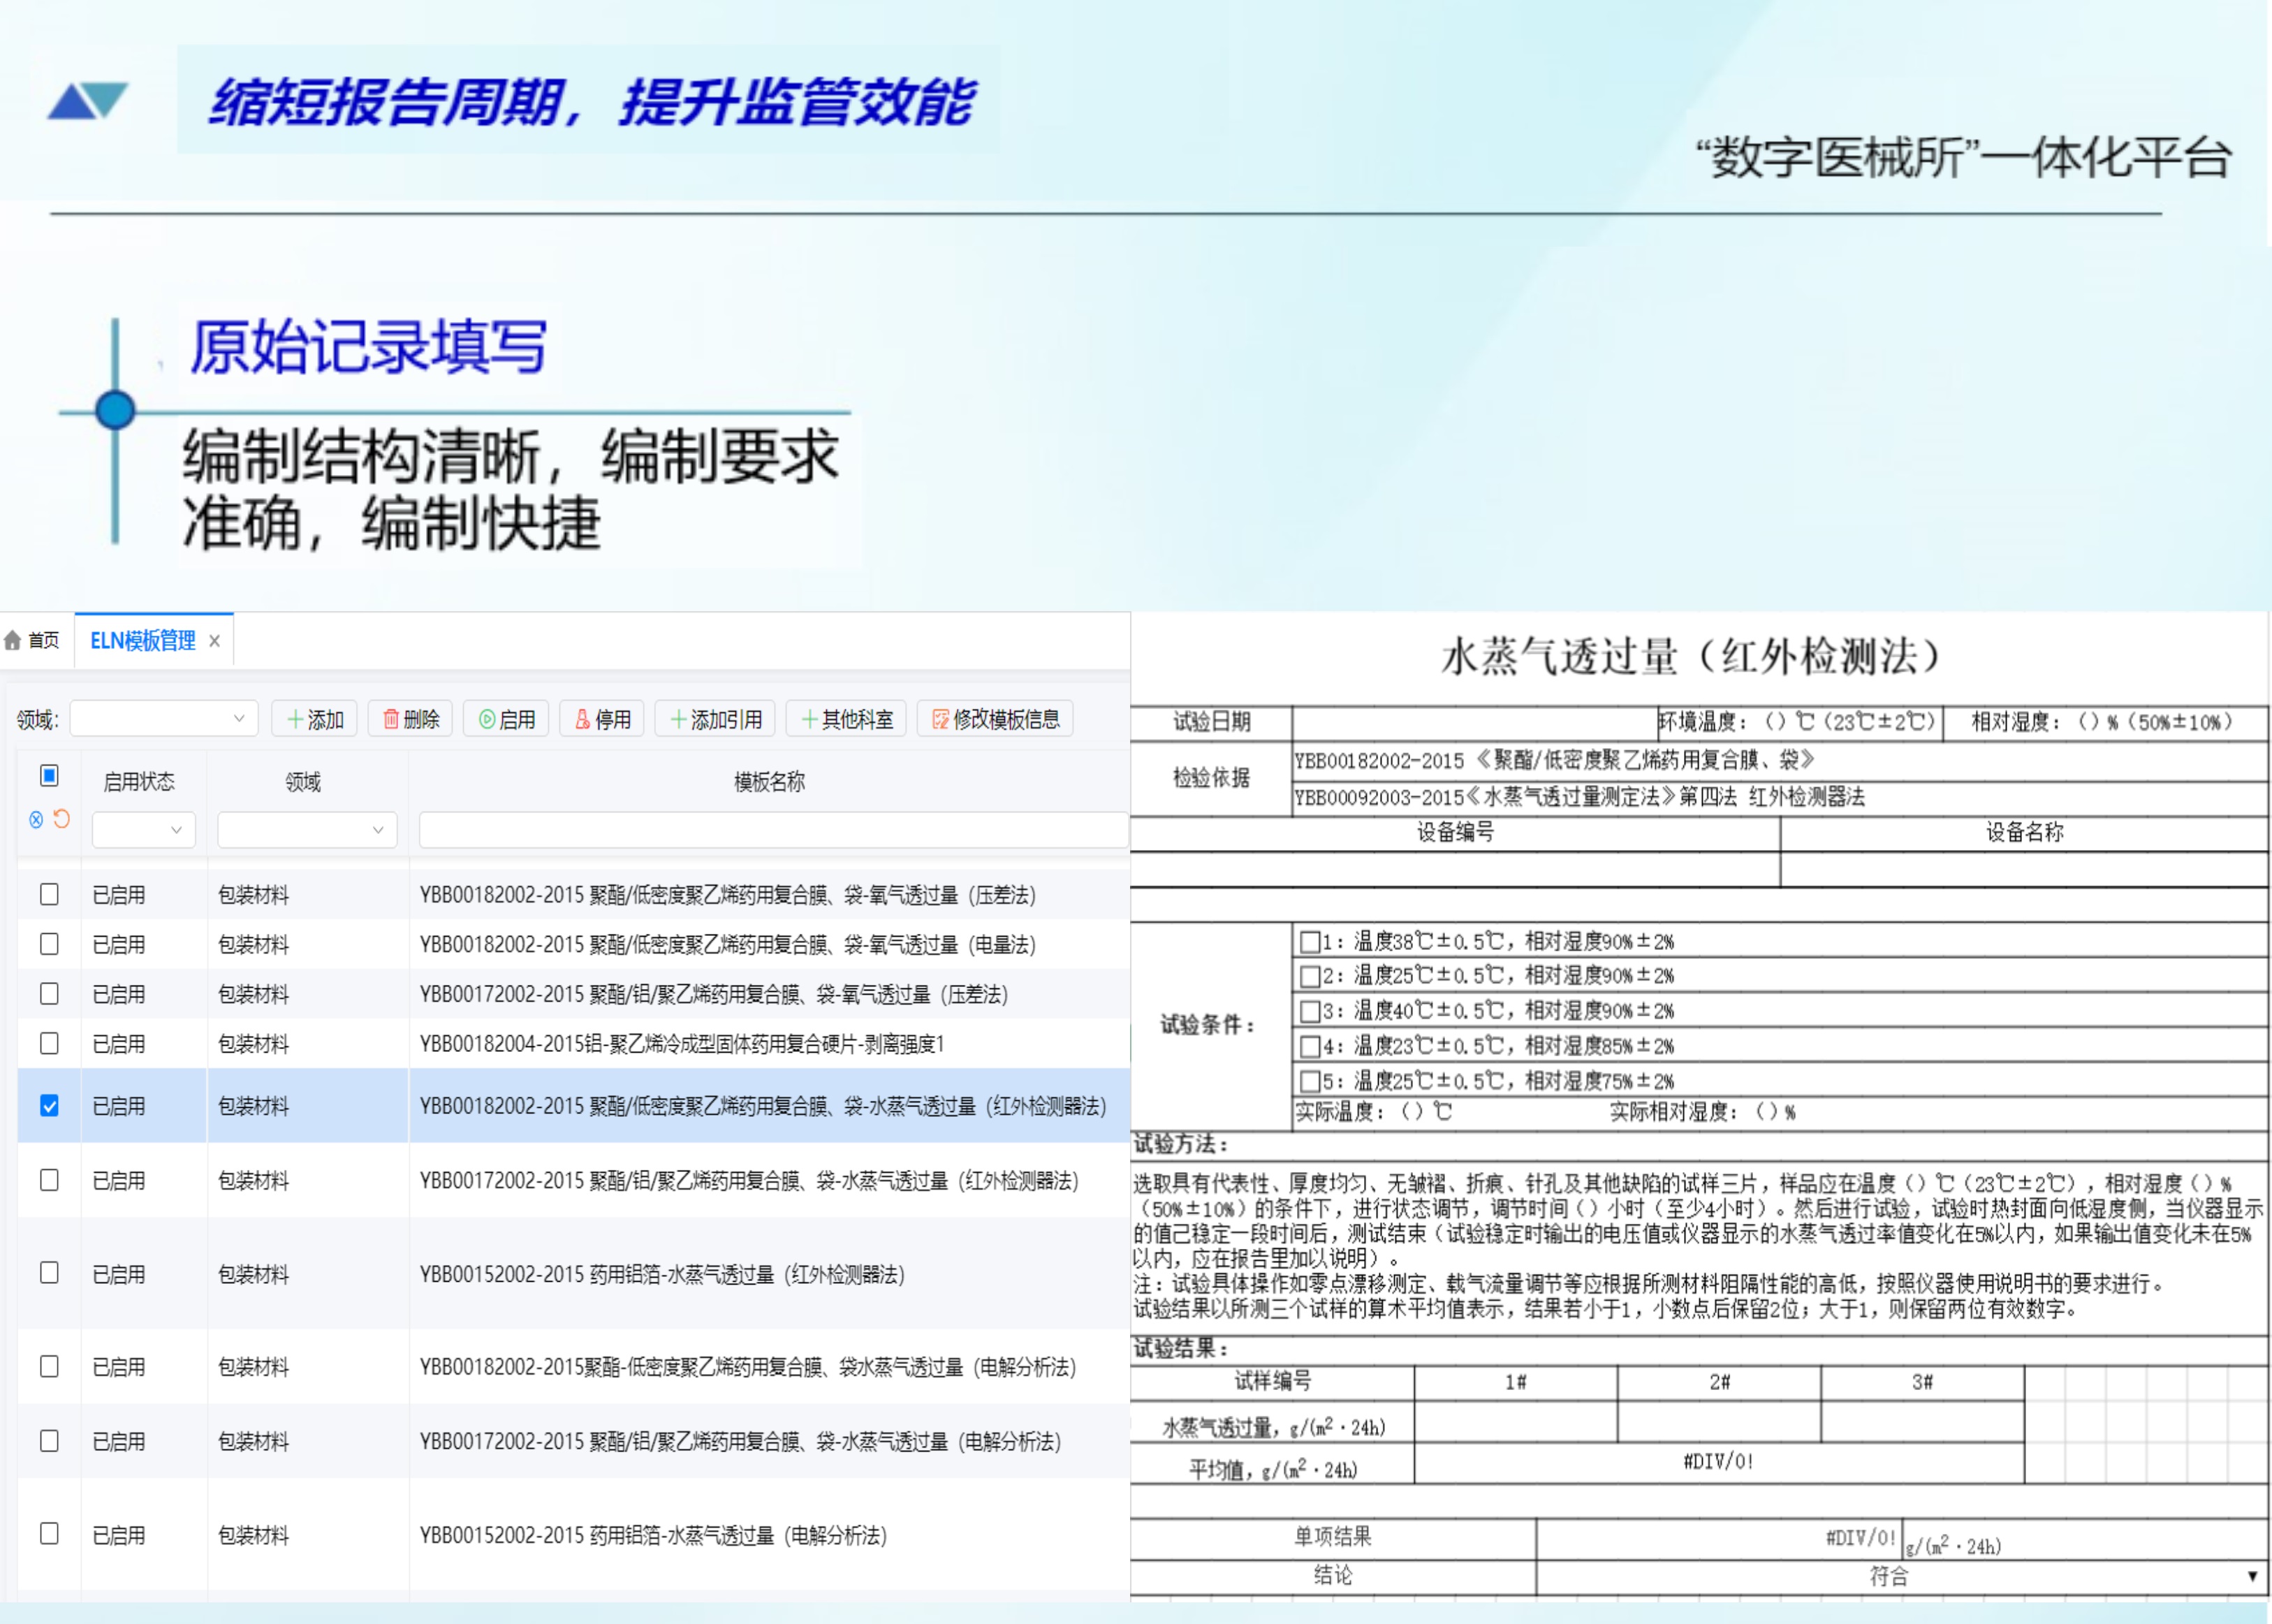2272x1624 pixels.
Task: Click the 相对湿度 (50%±10%) header field
Action: click(2104, 723)
